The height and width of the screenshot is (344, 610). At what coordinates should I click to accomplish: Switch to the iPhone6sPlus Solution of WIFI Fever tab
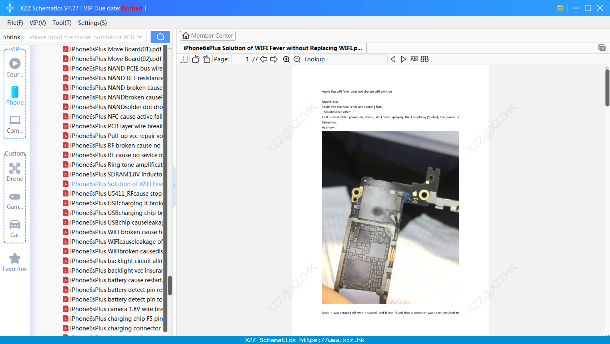[x=273, y=48]
